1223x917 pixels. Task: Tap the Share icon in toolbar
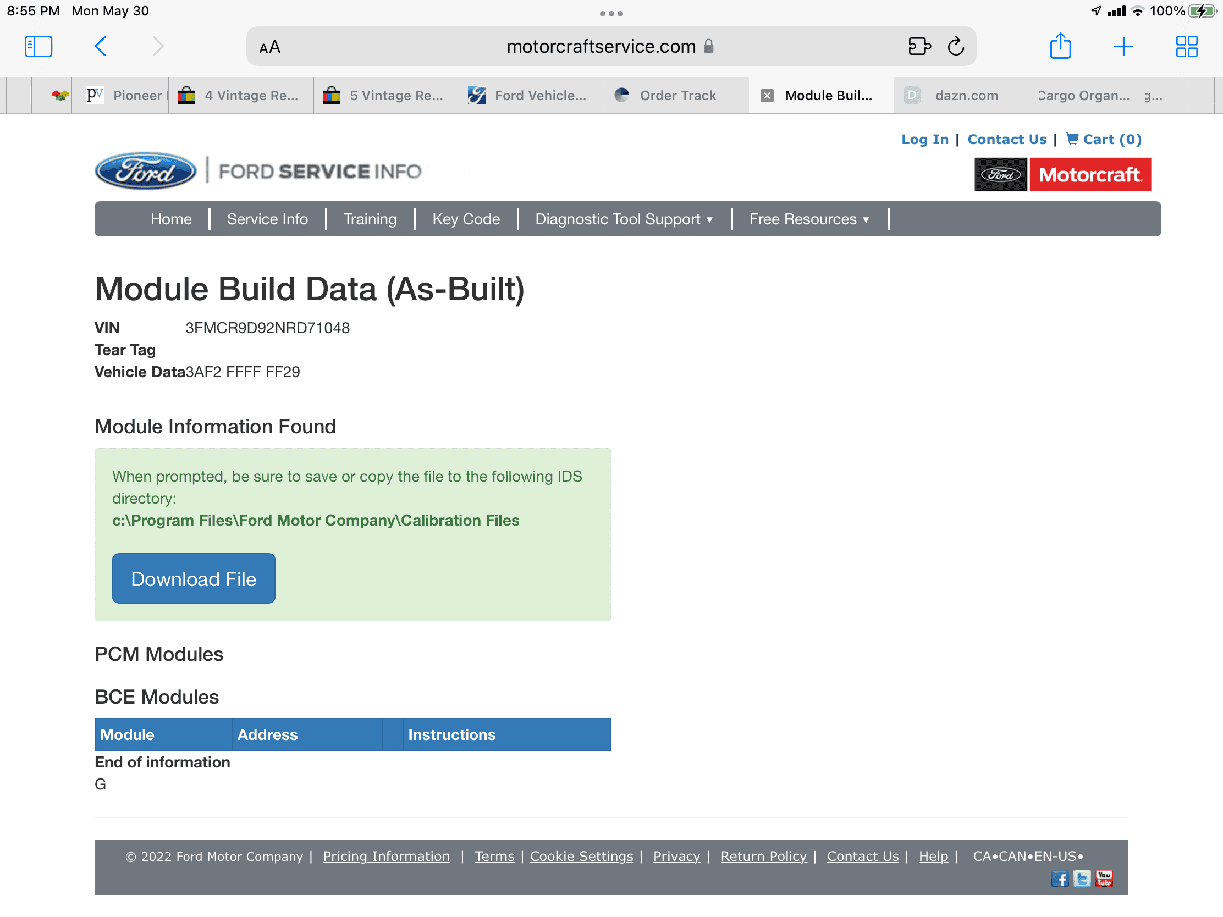coord(1060,46)
